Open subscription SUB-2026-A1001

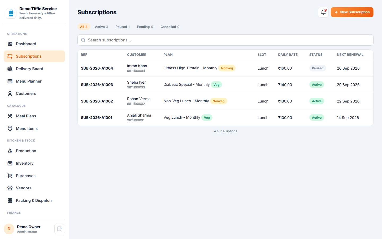click(x=97, y=118)
